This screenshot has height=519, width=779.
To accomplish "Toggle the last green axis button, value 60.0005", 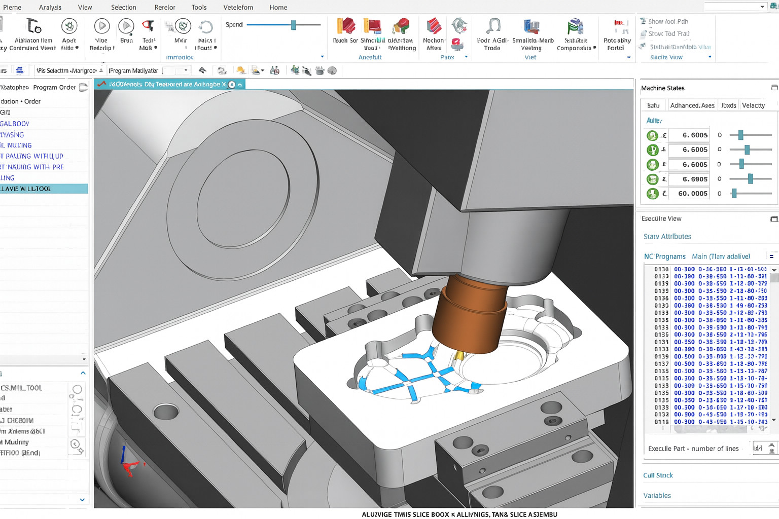I will coord(652,194).
